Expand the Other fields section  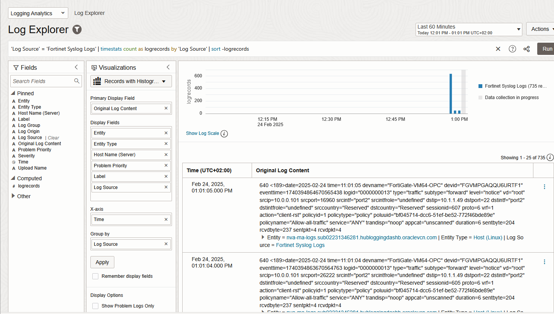point(14,196)
